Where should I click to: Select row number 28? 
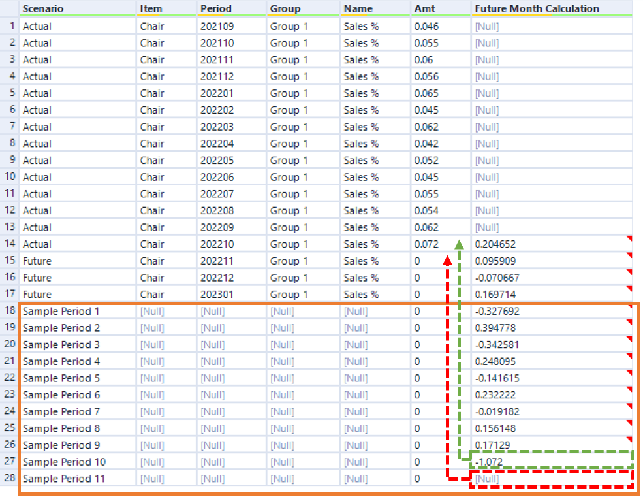pyautogui.click(x=9, y=478)
